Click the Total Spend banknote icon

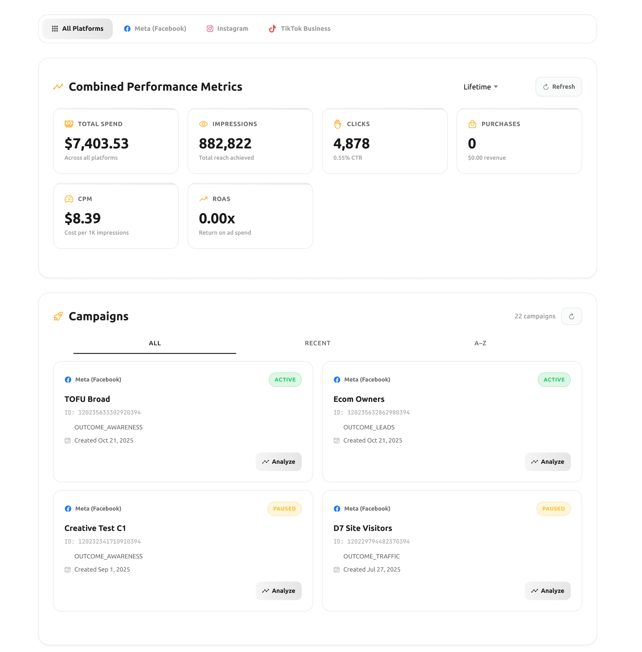tap(69, 124)
